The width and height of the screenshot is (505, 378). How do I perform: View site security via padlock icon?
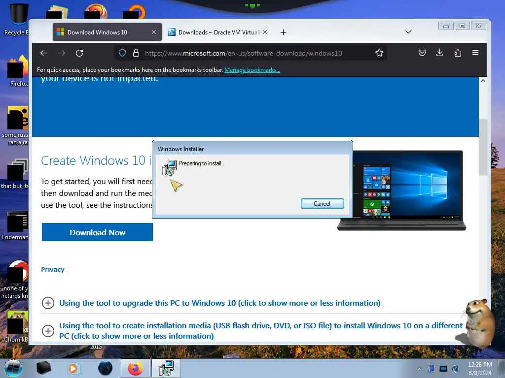(136, 53)
